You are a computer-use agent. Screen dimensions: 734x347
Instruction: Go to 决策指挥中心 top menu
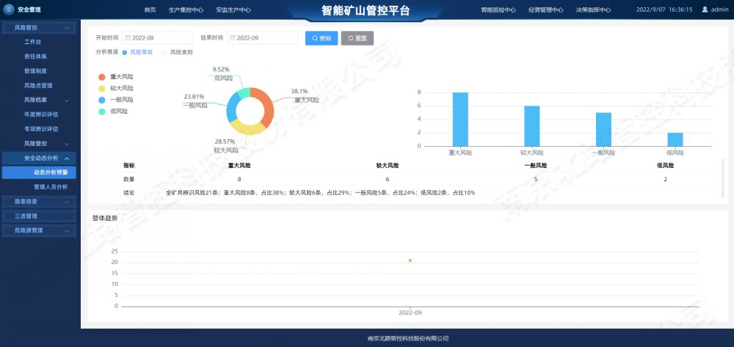(593, 10)
